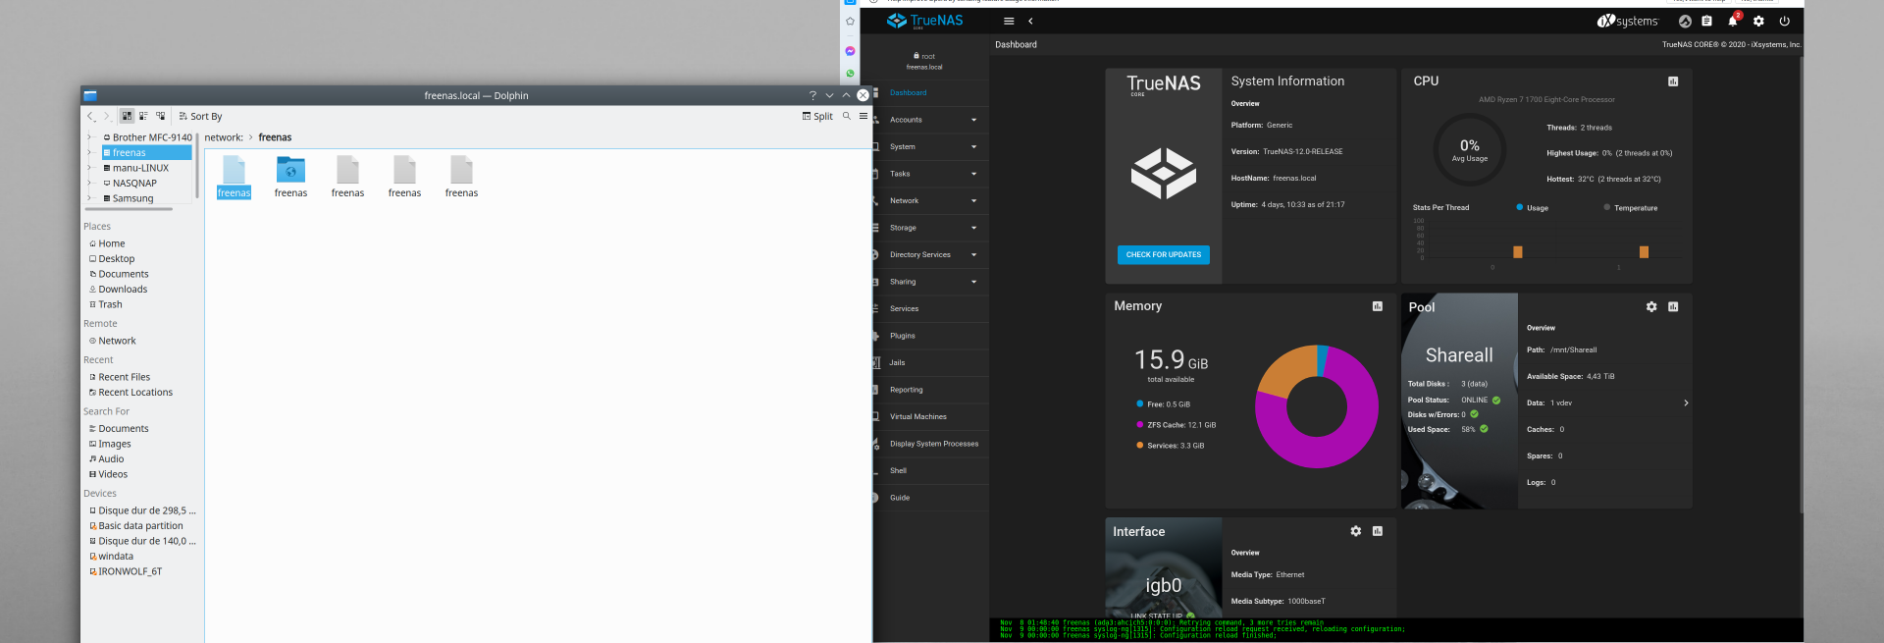Expand the NASQNAP tree node
Screen dimensions: 1884x643
point(89,183)
